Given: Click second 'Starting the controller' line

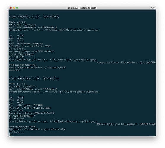Looking at the screenshot, I should (x=22, y=116).
